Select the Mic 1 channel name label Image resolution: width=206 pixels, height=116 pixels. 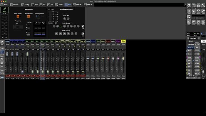(x=27, y=41)
